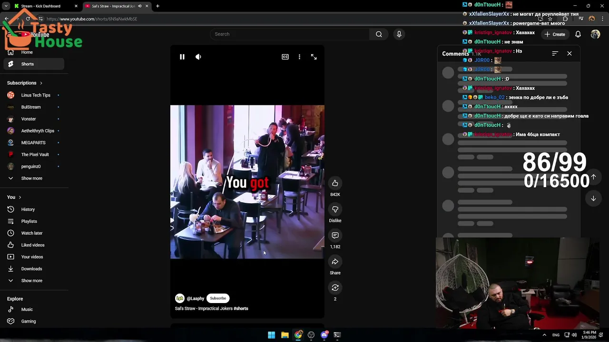Image resolution: width=609 pixels, height=342 pixels.
Task: Dislike the Sal's Straw short
Action: (x=335, y=209)
